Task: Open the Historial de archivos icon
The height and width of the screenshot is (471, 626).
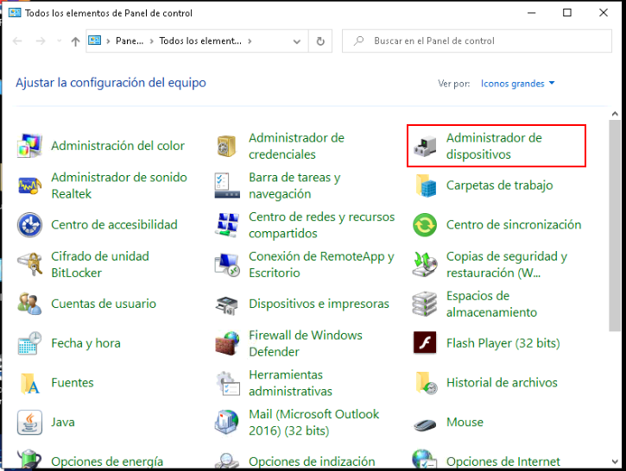Action: [x=426, y=383]
